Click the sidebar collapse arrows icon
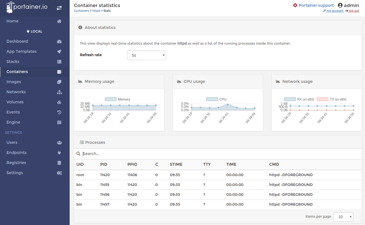The image size is (365, 225). (x=59, y=8)
